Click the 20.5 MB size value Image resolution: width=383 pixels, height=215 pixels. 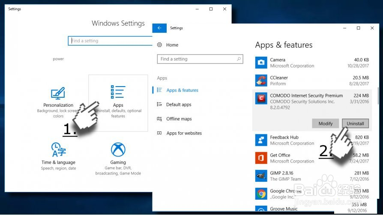[x=361, y=78]
